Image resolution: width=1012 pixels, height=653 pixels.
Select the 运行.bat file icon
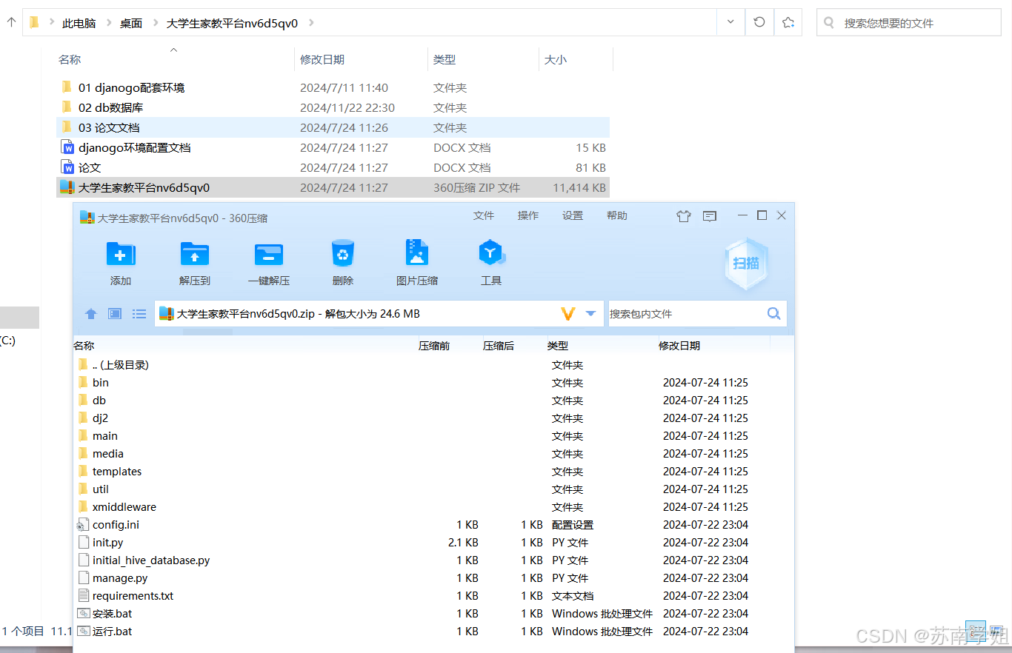click(83, 632)
